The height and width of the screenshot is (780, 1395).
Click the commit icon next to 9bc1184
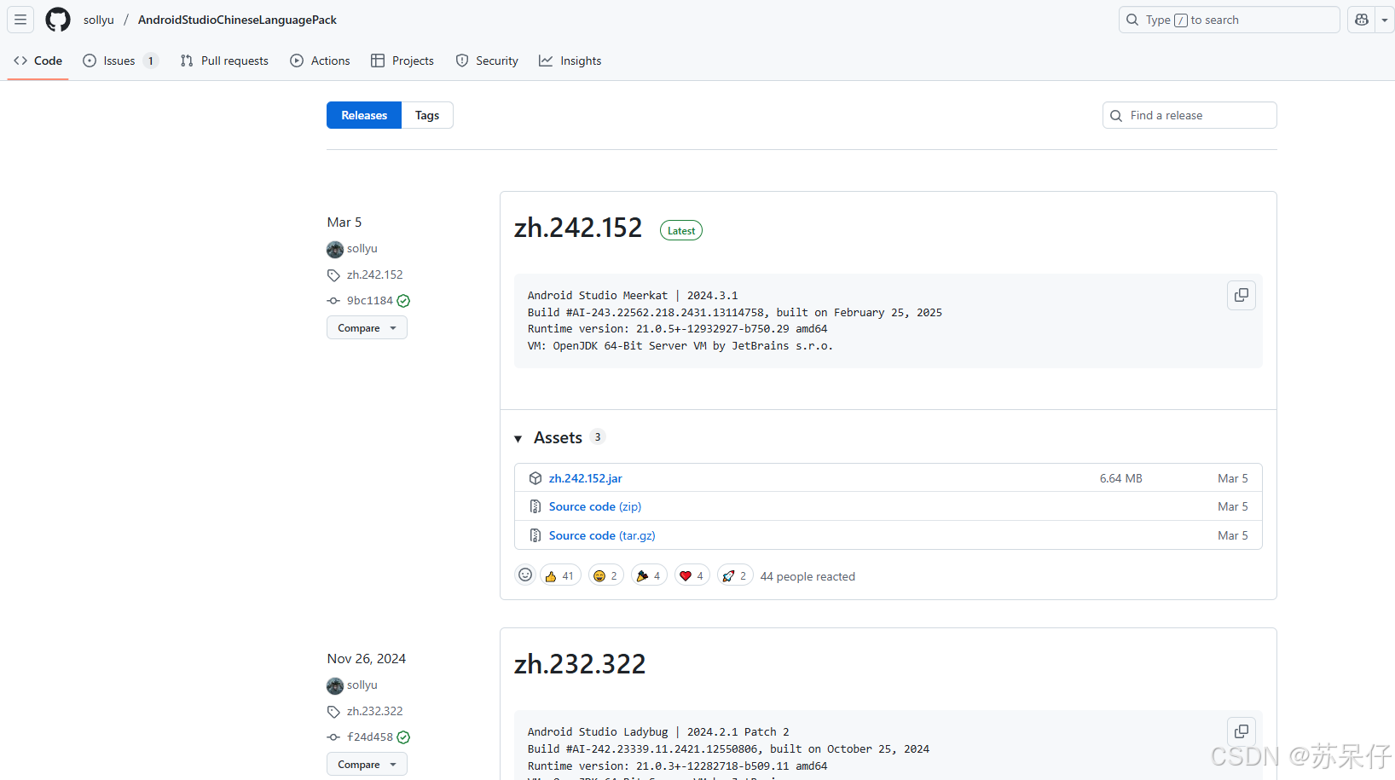(333, 301)
